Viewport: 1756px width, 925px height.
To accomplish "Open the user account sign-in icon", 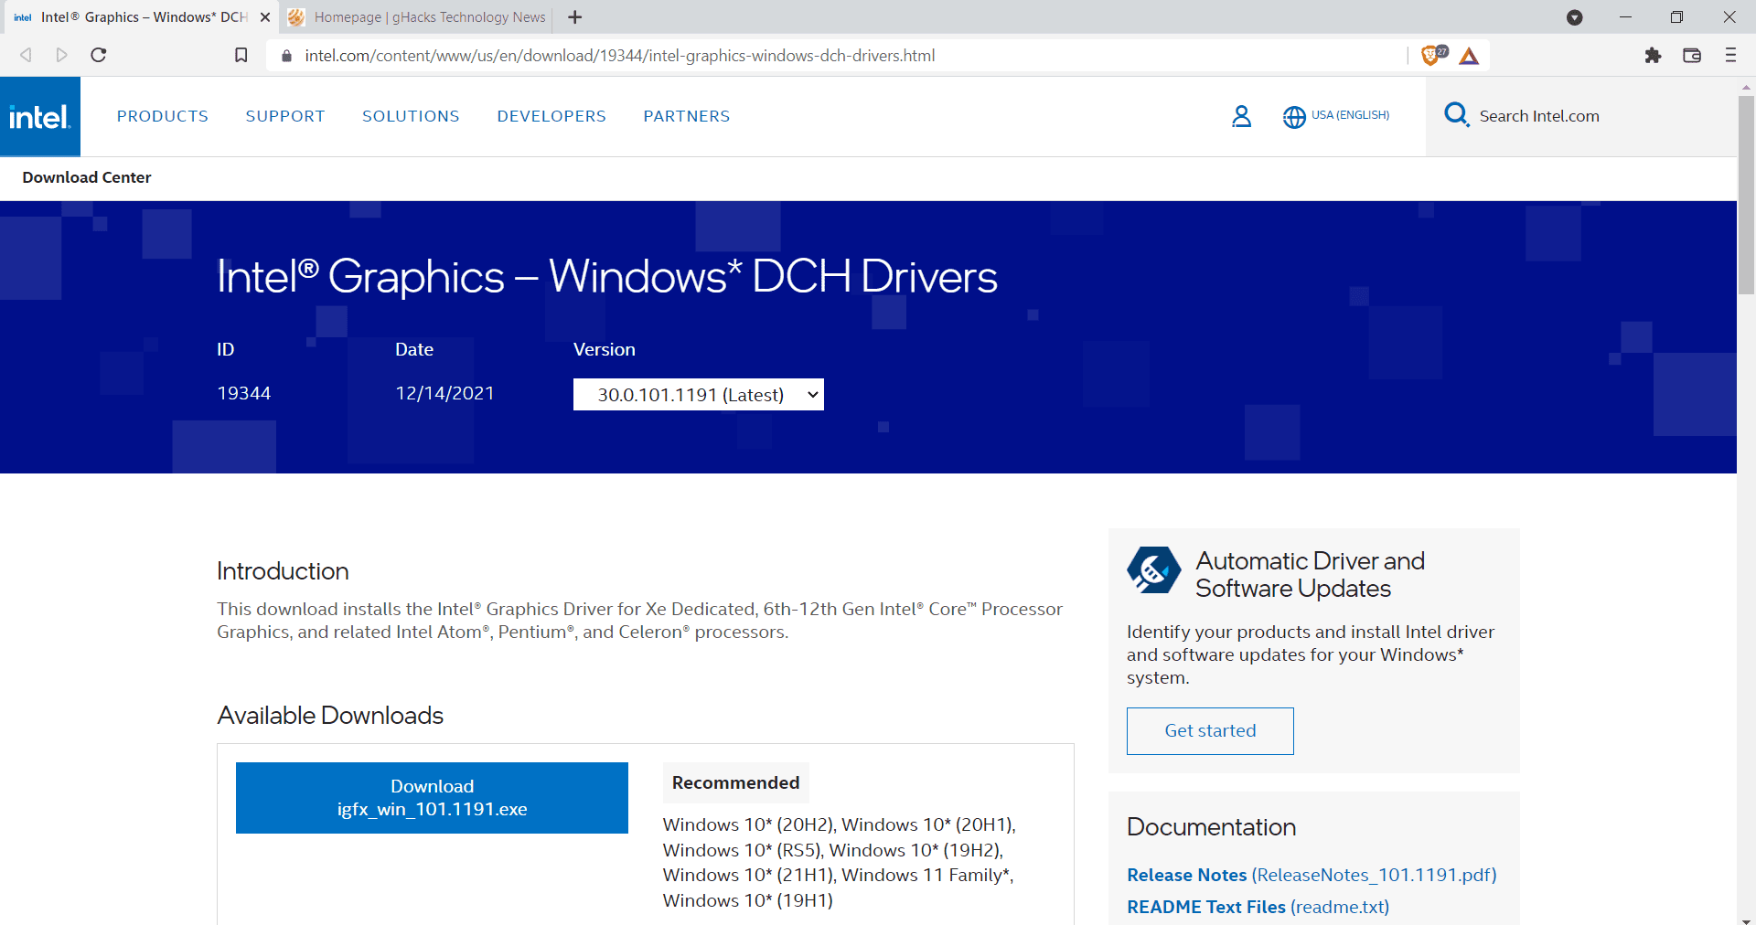I will click(1241, 116).
